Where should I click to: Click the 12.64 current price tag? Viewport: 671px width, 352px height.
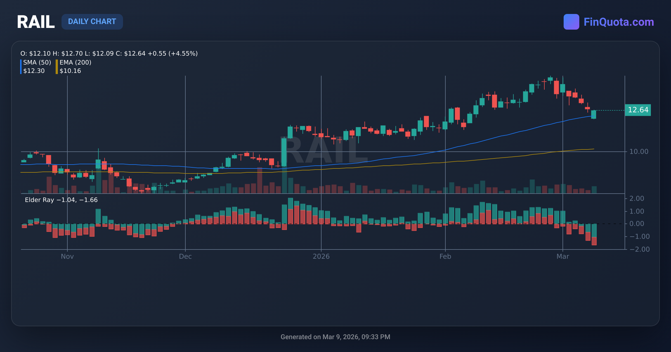click(638, 110)
